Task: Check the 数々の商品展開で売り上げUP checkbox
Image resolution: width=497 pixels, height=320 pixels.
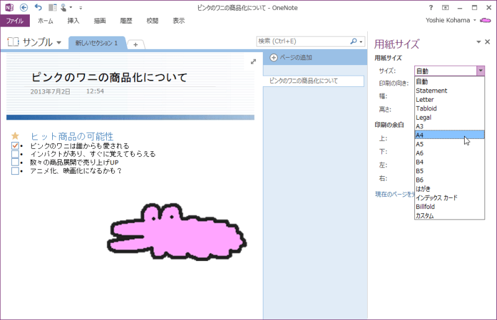Action: click(15, 162)
